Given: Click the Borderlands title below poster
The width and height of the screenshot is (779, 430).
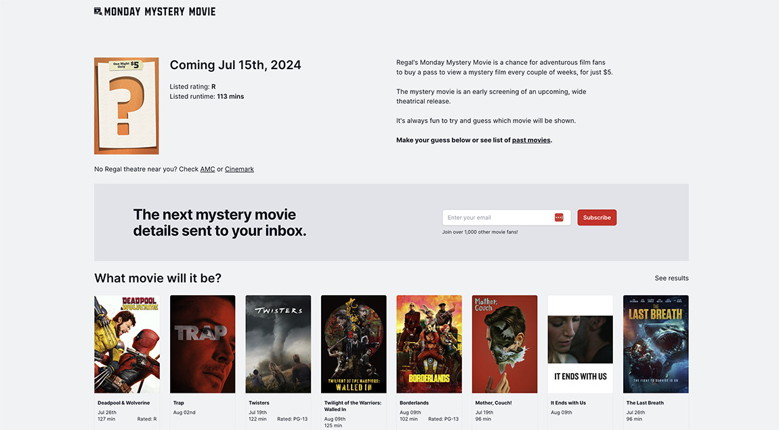Looking at the screenshot, I should [x=414, y=403].
